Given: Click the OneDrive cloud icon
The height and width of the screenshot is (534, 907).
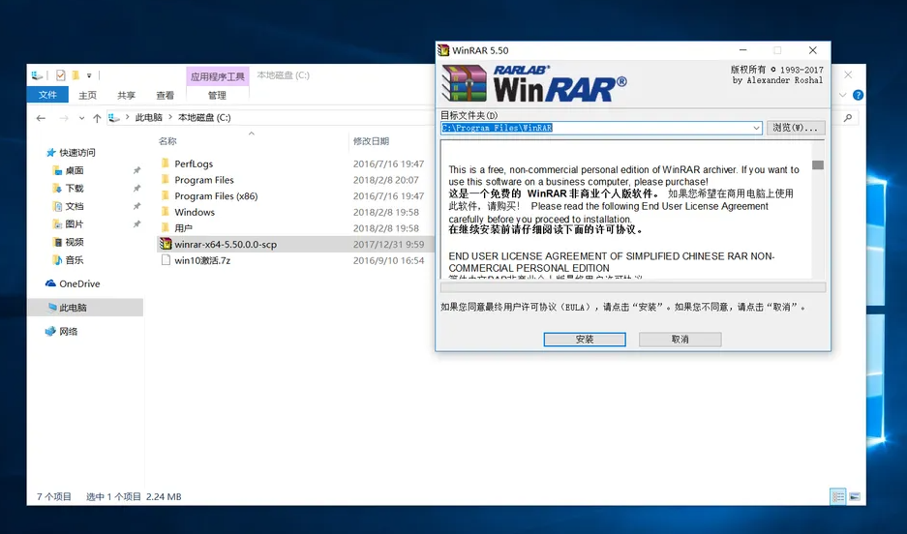Looking at the screenshot, I should (51, 283).
